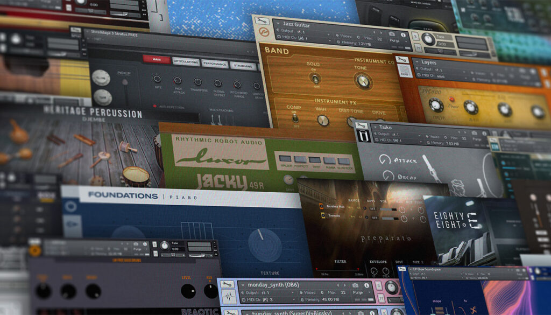Click the TONE knob in Band panel
Image resolution: width=551 pixels, height=315 pixels.
363,81
